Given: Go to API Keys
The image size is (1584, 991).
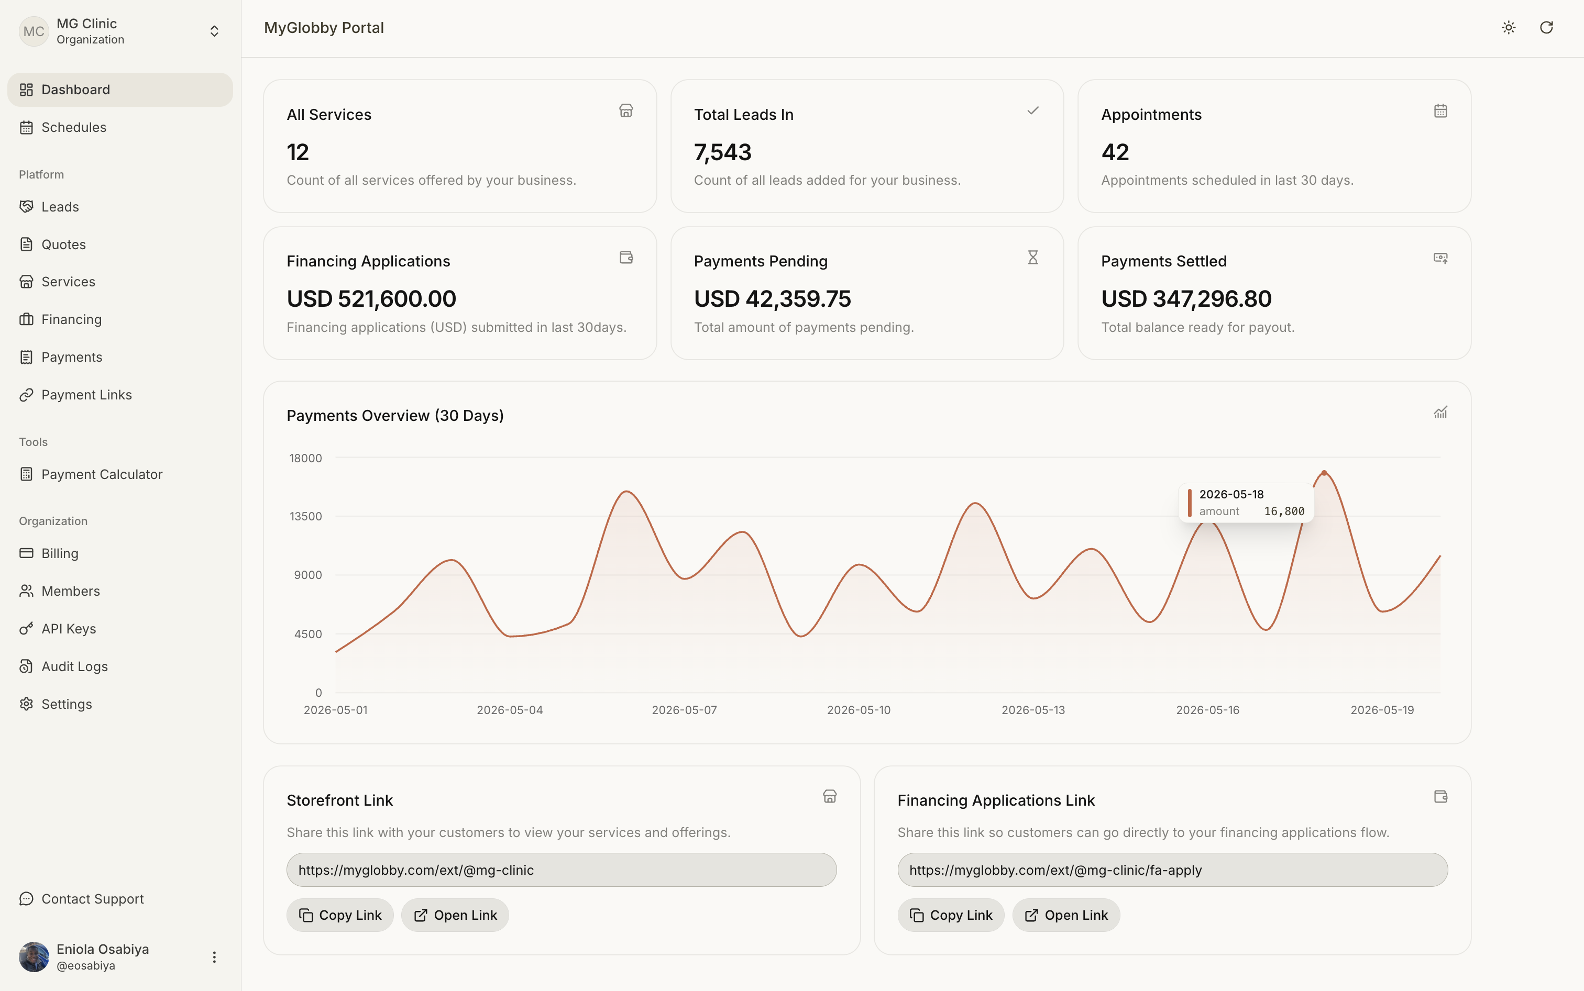Looking at the screenshot, I should [120, 629].
